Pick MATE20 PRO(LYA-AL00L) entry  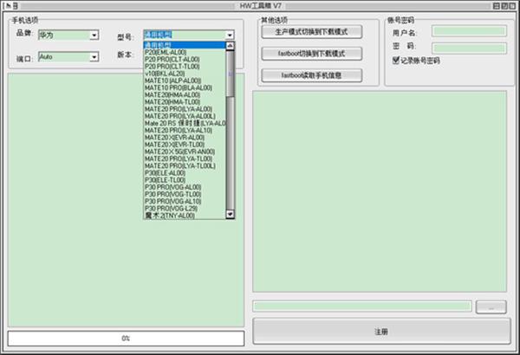click(x=185, y=116)
